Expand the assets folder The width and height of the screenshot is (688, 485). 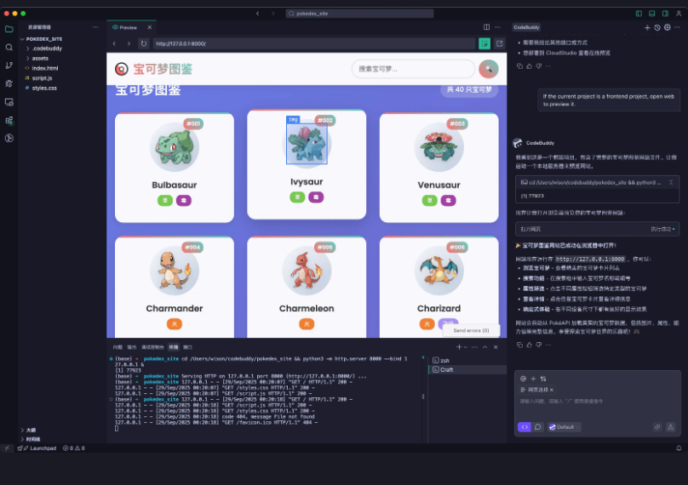(40, 59)
